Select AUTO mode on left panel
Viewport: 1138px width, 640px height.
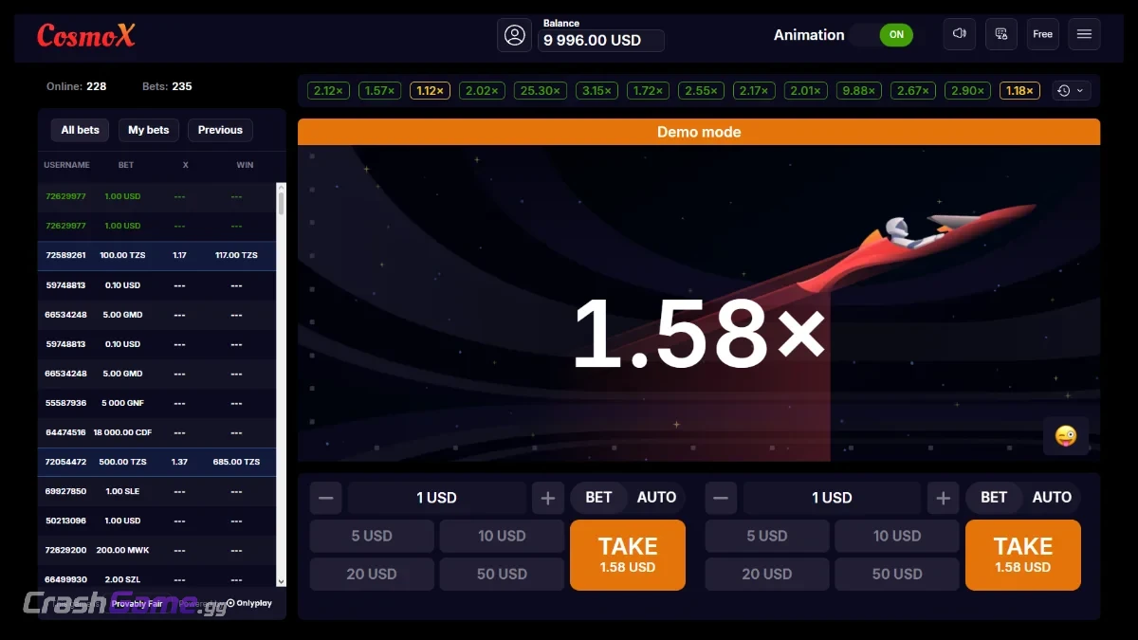click(x=656, y=497)
